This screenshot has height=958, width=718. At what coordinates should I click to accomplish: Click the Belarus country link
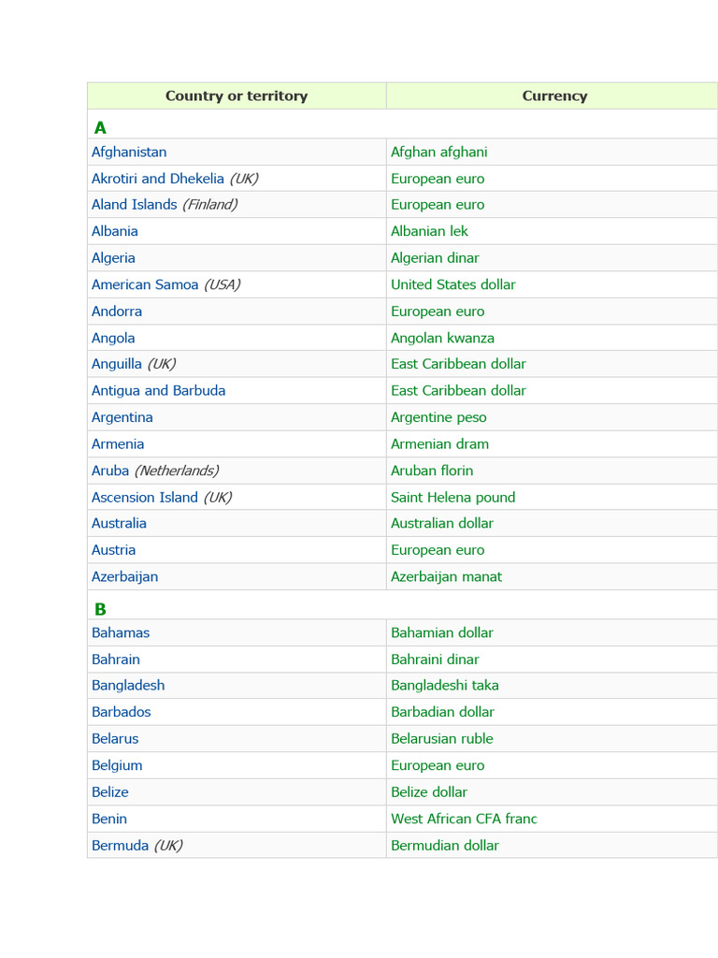(x=115, y=739)
